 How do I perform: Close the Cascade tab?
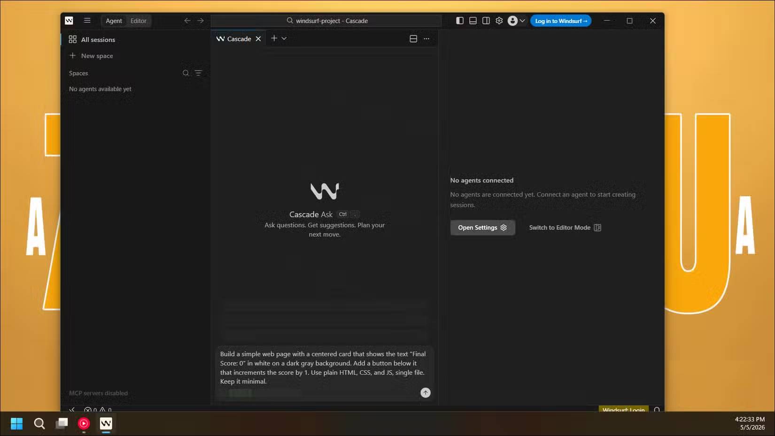coord(258,39)
